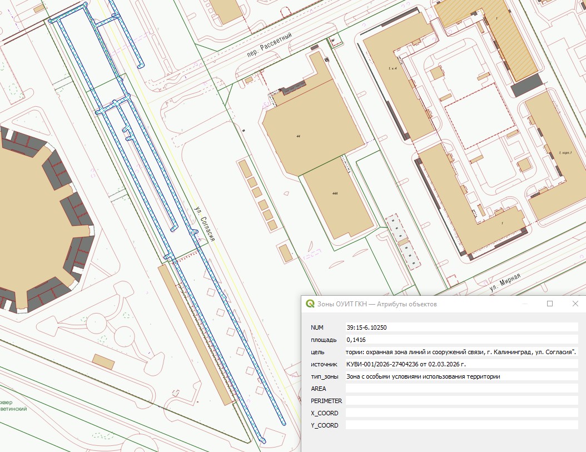Click the QGIS icon in dialog title bar
The width and height of the screenshot is (586, 452).
coord(310,304)
